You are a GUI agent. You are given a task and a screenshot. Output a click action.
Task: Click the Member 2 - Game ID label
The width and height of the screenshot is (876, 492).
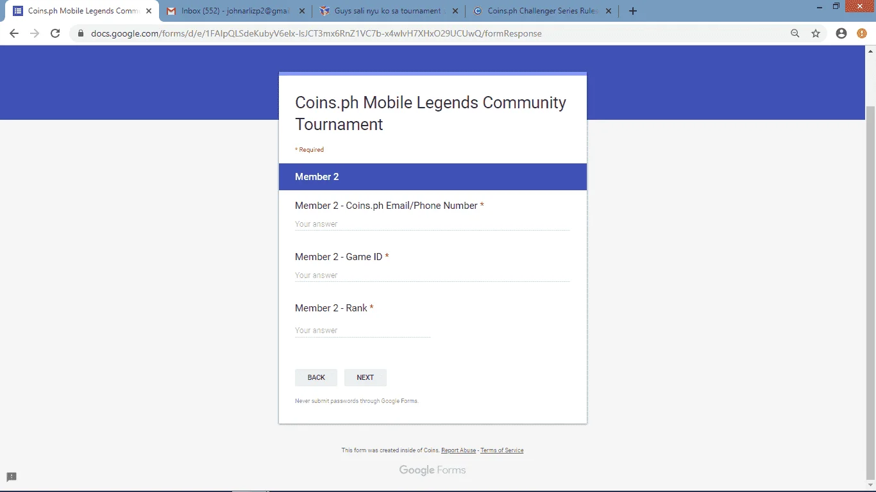[x=342, y=257]
